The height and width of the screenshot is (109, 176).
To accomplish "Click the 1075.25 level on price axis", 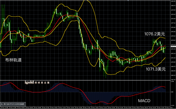I will pos(173,36).
